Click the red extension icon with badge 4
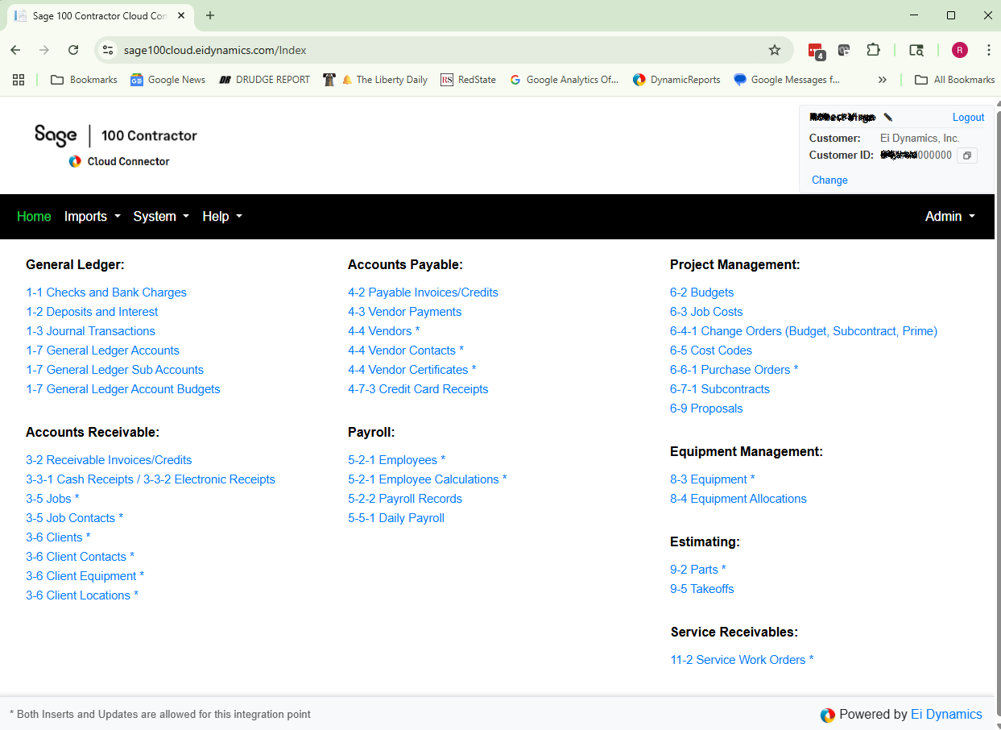Image resolution: width=1001 pixels, height=730 pixels. coord(816,51)
